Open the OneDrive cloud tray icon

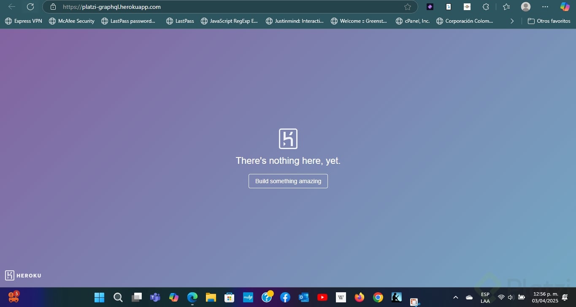click(469, 297)
